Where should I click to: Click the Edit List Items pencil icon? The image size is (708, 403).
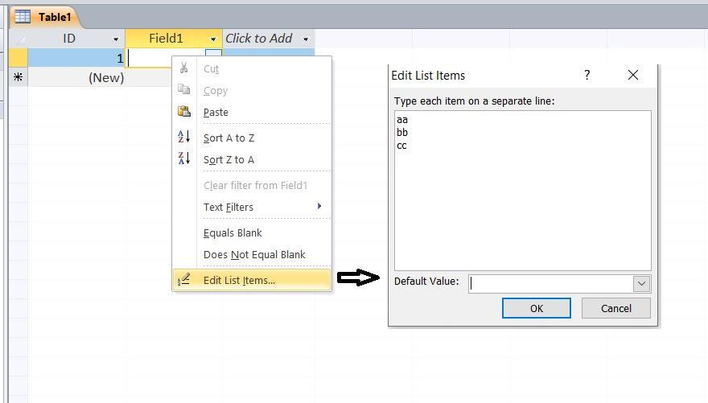click(183, 279)
